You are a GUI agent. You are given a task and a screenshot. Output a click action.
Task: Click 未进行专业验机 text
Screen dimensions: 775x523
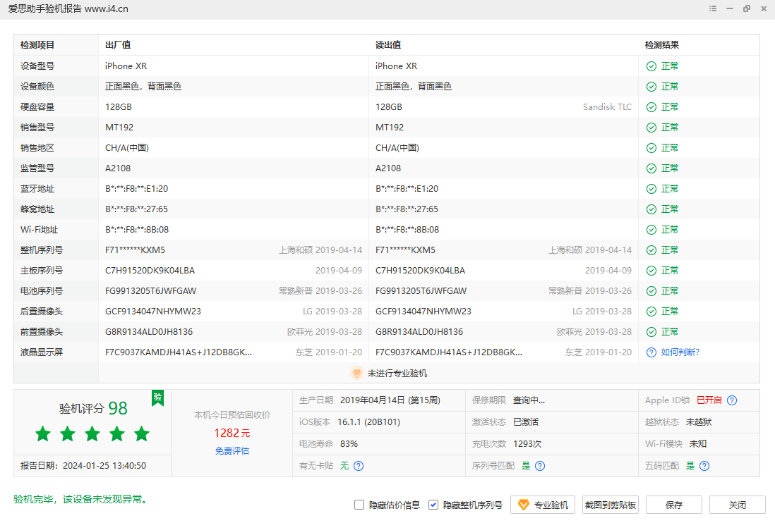click(x=397, y=374)
